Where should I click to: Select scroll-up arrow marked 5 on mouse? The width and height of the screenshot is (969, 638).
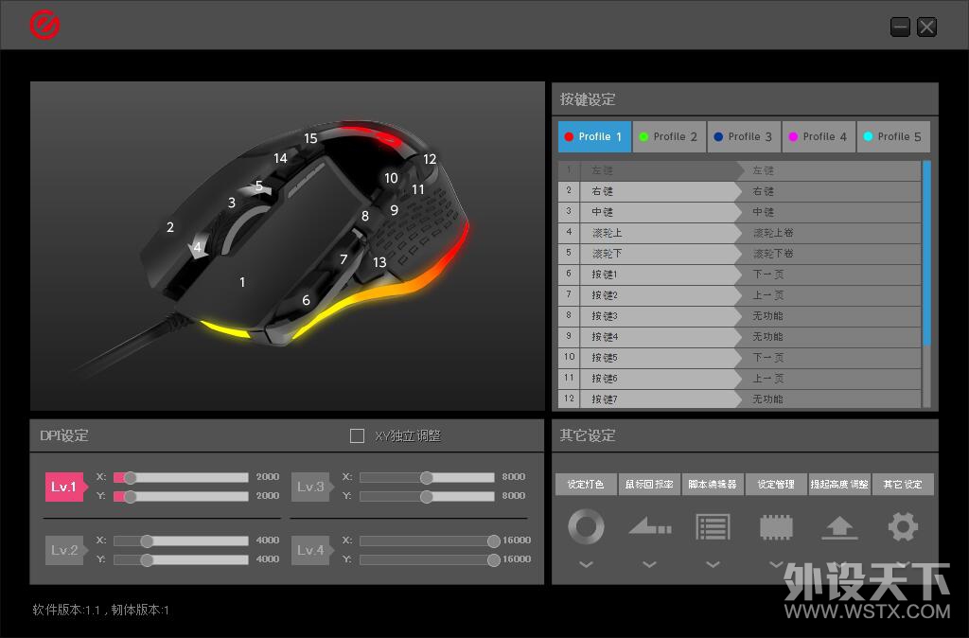pos(259,186)
